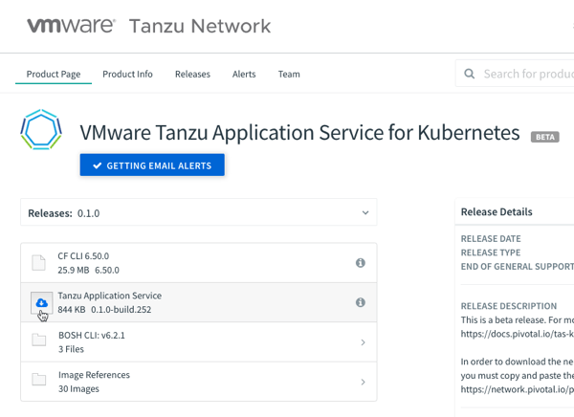Open the Releases 0.1.0 dropdown
Viewport: 574px width, 417px height.
tap(199, 212)
